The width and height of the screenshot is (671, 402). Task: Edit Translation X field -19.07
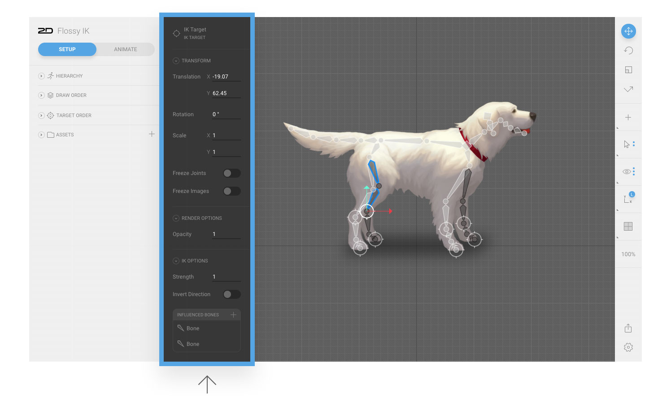(x=227, y=77)
